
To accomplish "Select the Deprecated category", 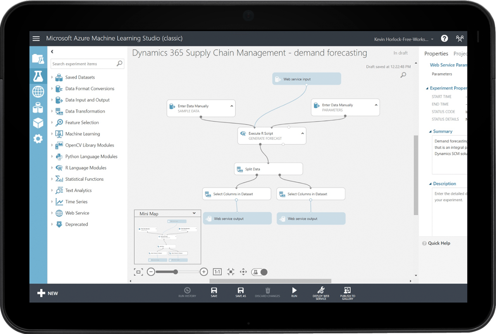I will 76,224.
